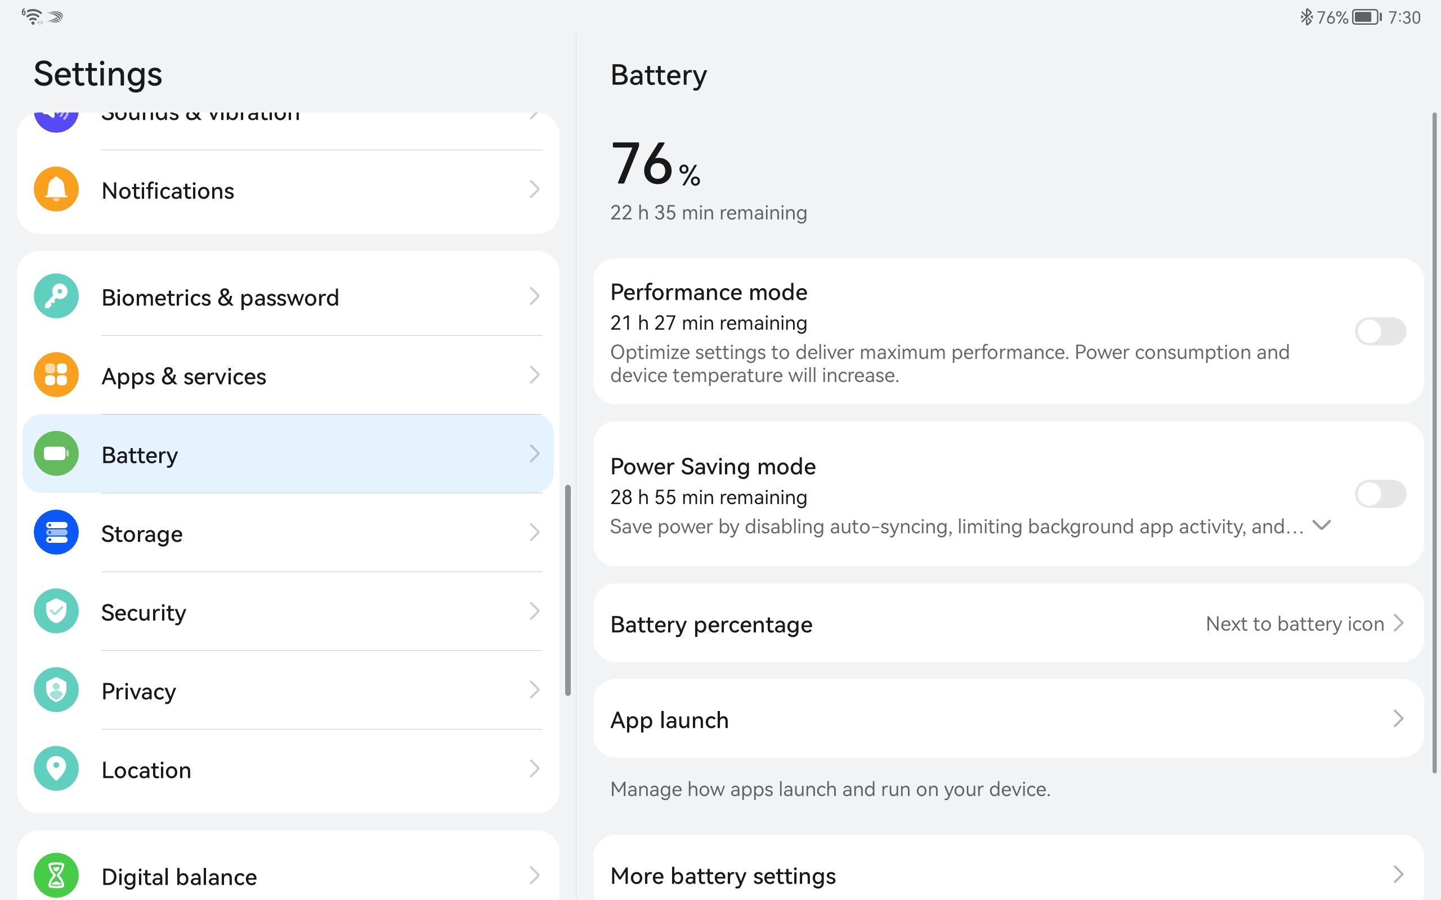Tap the Biometrics & password key icon
The image size is (1441, 900).
56,296
